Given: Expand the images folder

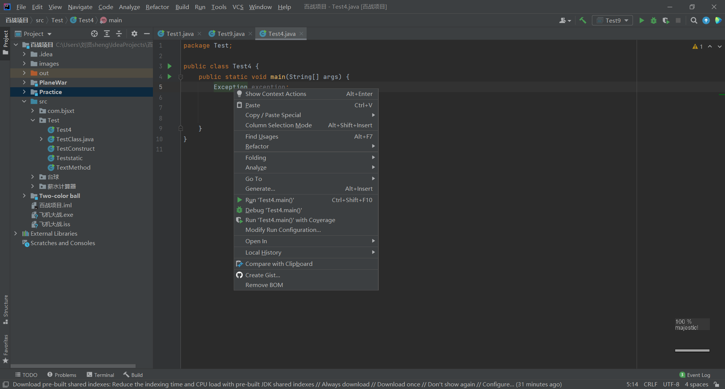Looking at the screenshot, I should point(24,63).
